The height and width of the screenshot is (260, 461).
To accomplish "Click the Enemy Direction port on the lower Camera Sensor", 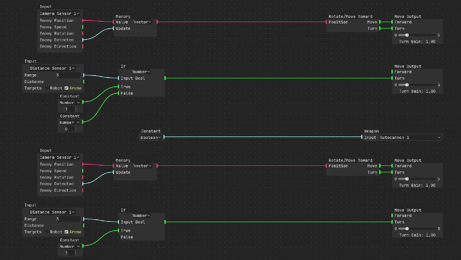I will (x=83, y=190).
